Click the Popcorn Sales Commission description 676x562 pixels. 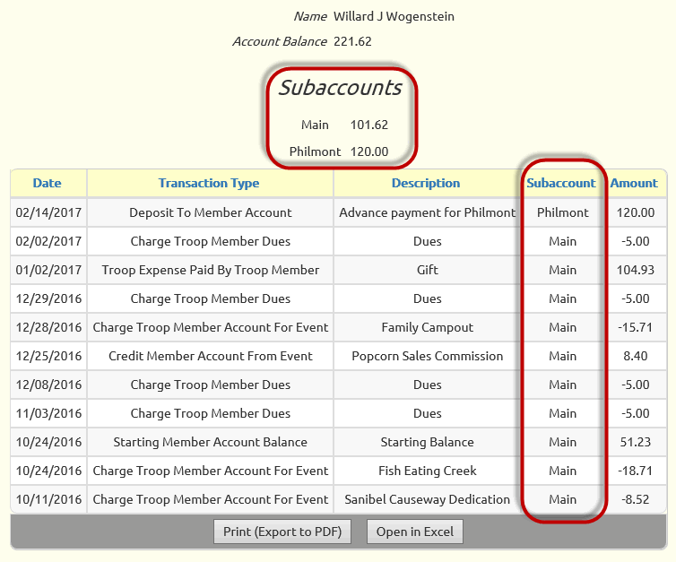click(428, 356)
